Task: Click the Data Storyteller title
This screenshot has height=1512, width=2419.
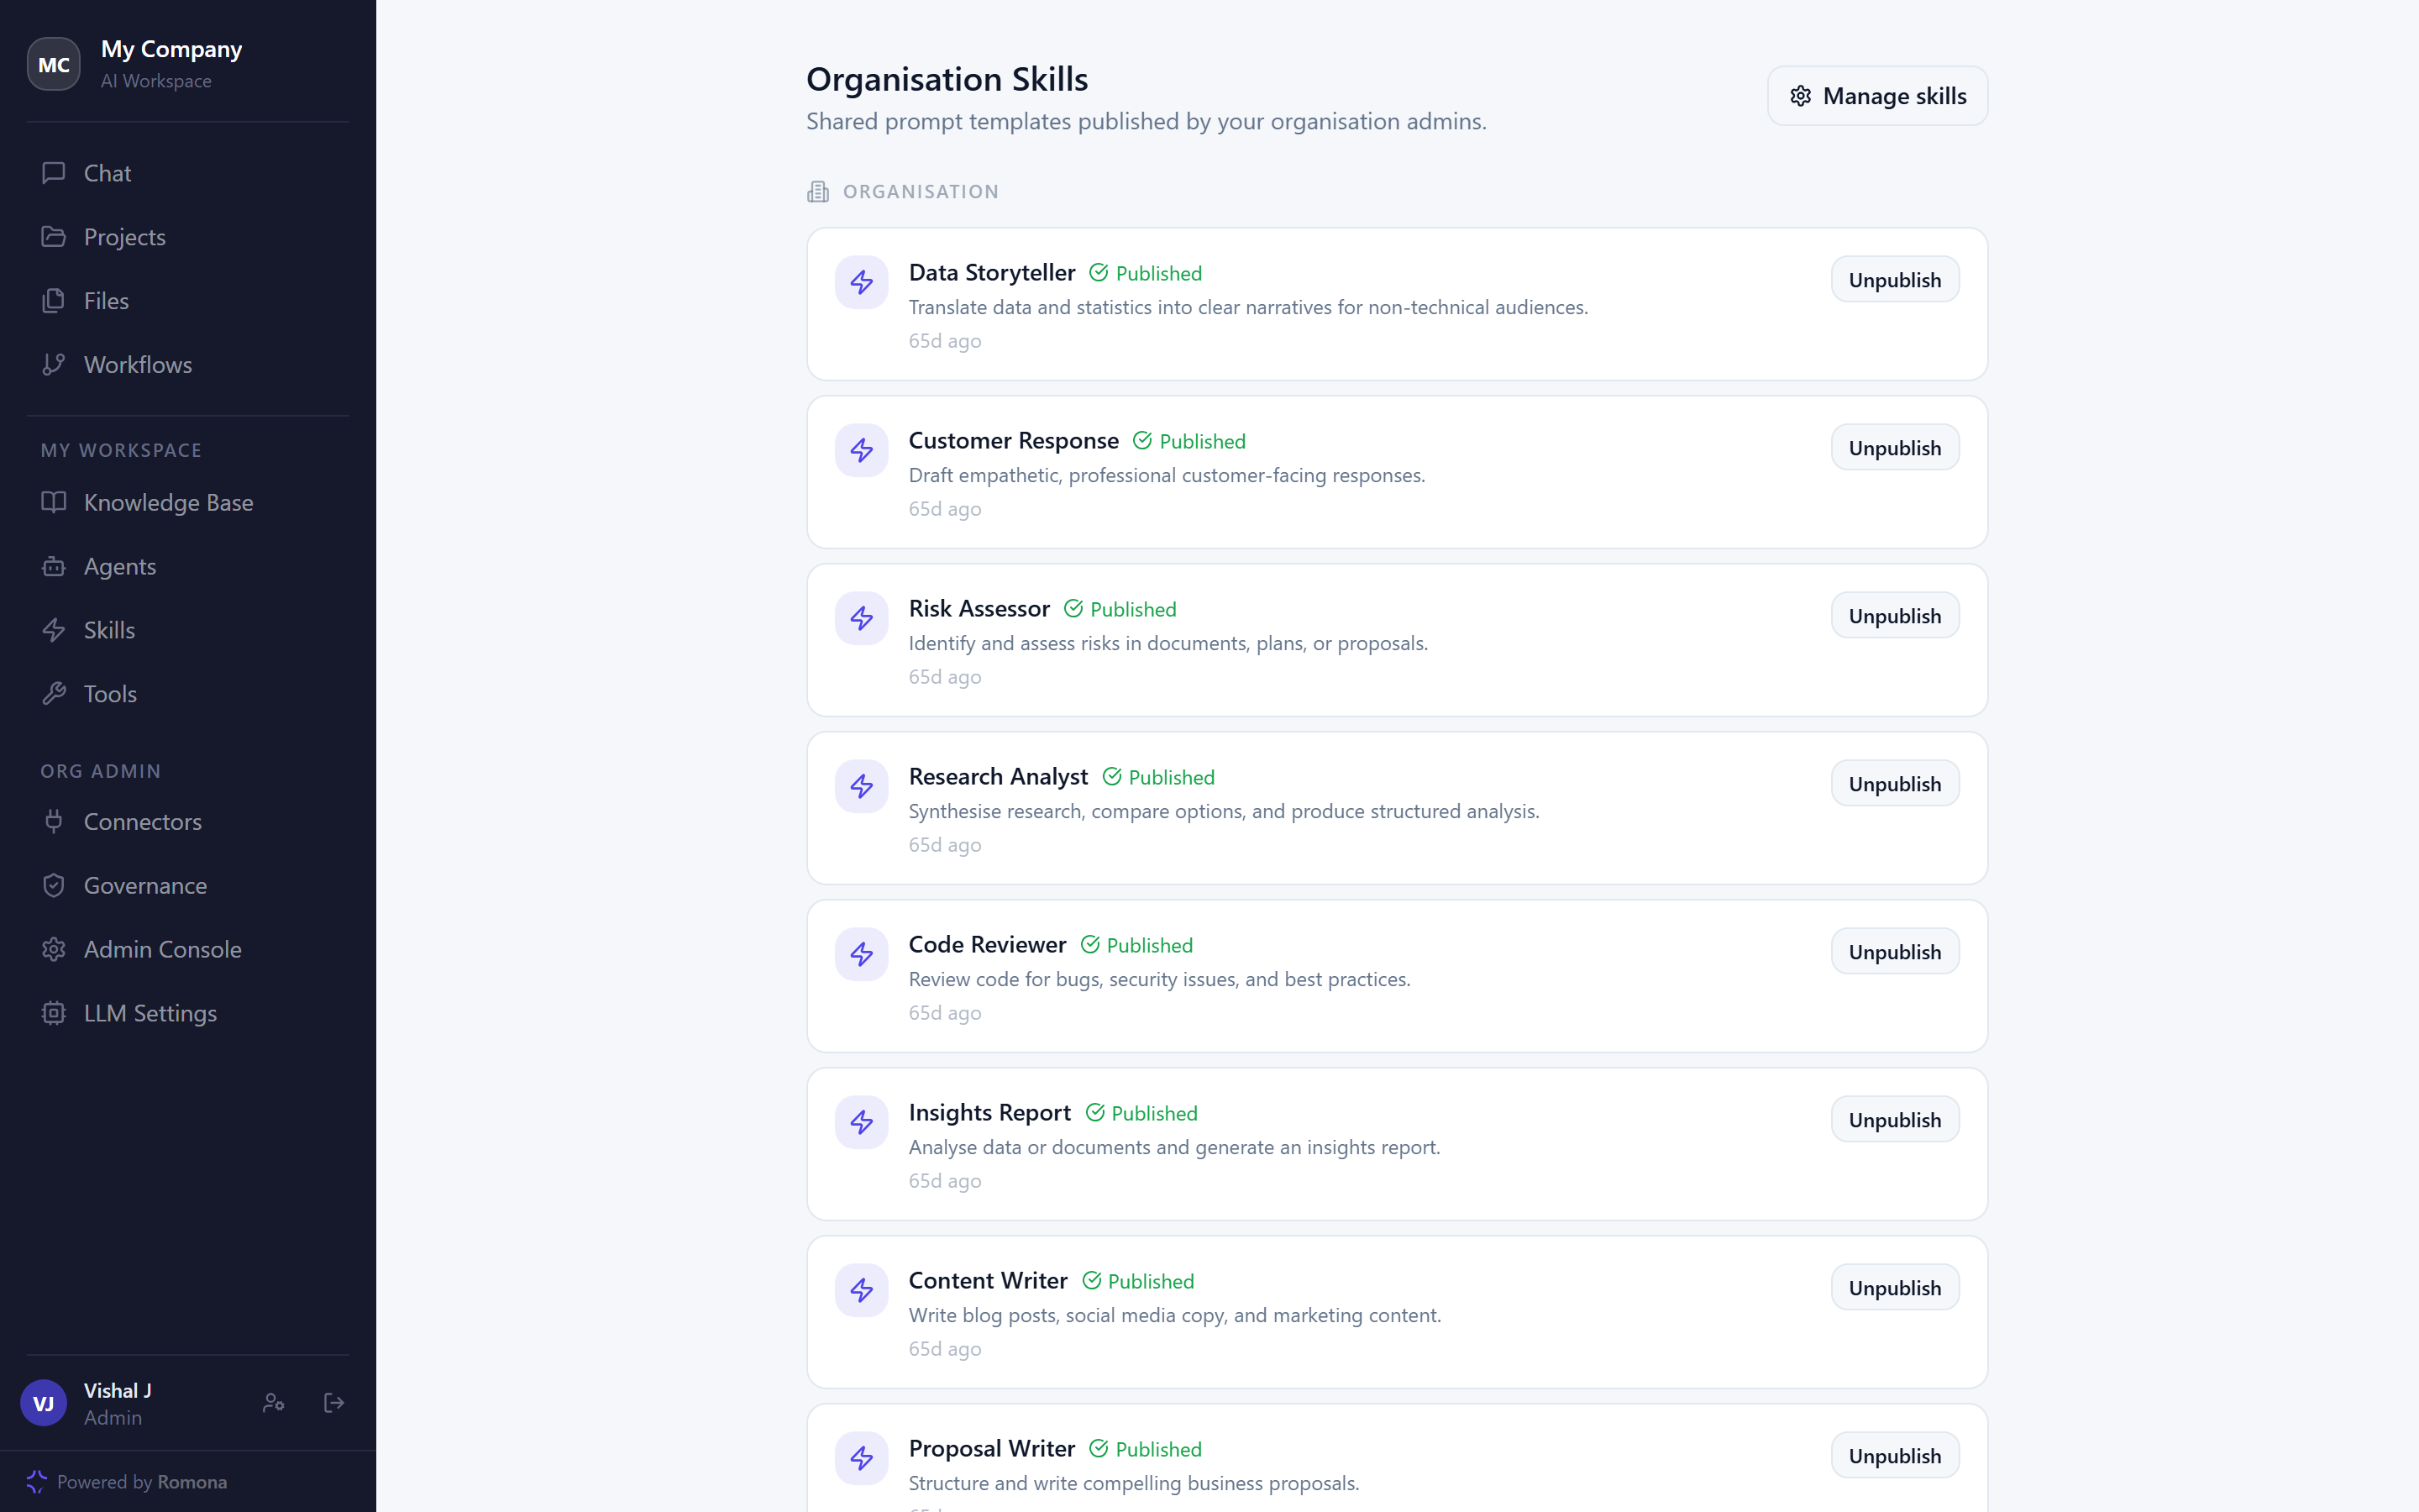Action: coord(992,272)
